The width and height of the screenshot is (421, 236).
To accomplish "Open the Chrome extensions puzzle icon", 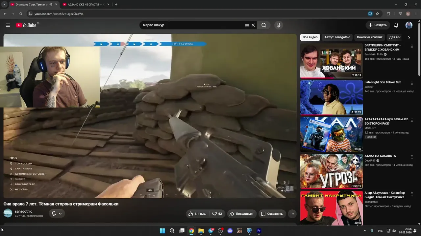I will point(388,14).
